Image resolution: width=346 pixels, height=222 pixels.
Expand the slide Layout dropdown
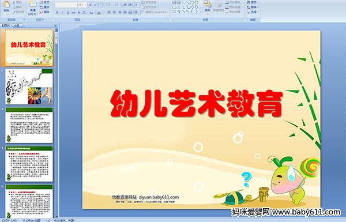(x=45, y=2)
